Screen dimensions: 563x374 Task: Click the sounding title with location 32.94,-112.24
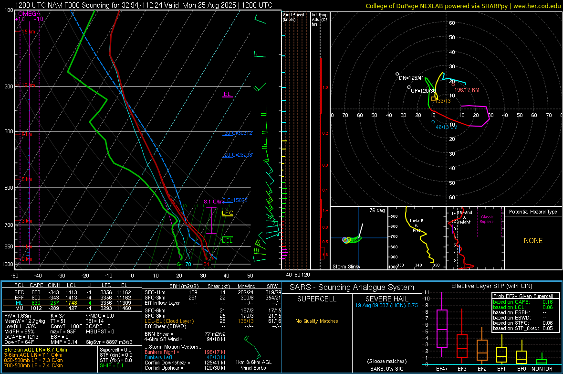click(144, 5)
